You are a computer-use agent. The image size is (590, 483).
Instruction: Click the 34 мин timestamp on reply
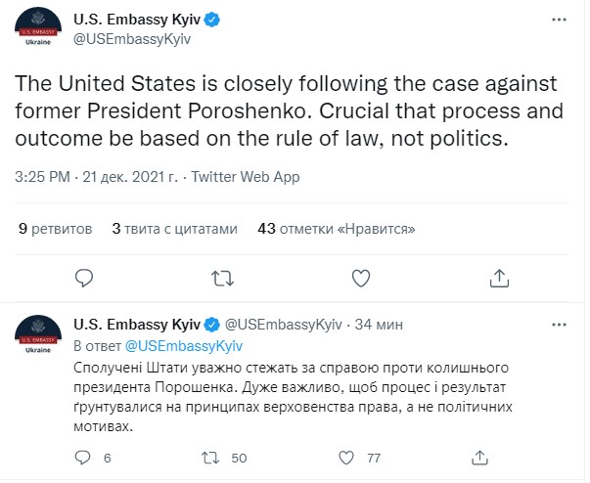(x=375, y=324)
